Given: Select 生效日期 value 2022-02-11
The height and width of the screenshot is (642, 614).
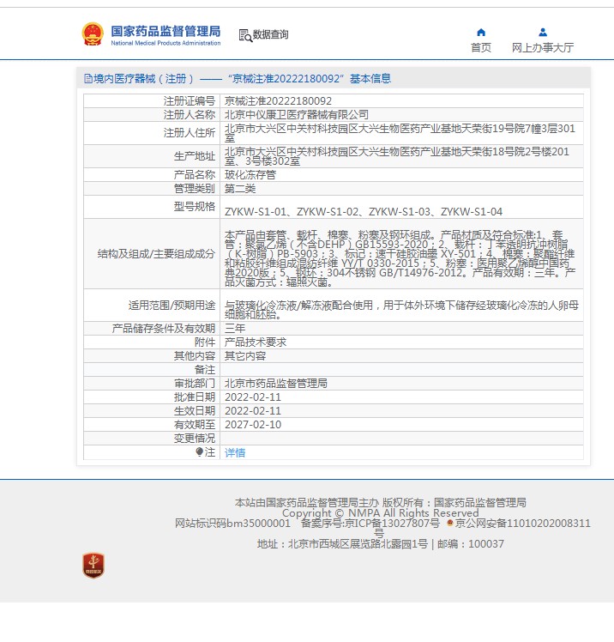Looking at the screenshot, I should (x=253, y=410).
